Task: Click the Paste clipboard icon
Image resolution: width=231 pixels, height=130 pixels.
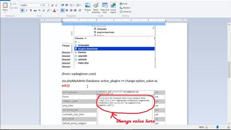Action: pos(5,5)
